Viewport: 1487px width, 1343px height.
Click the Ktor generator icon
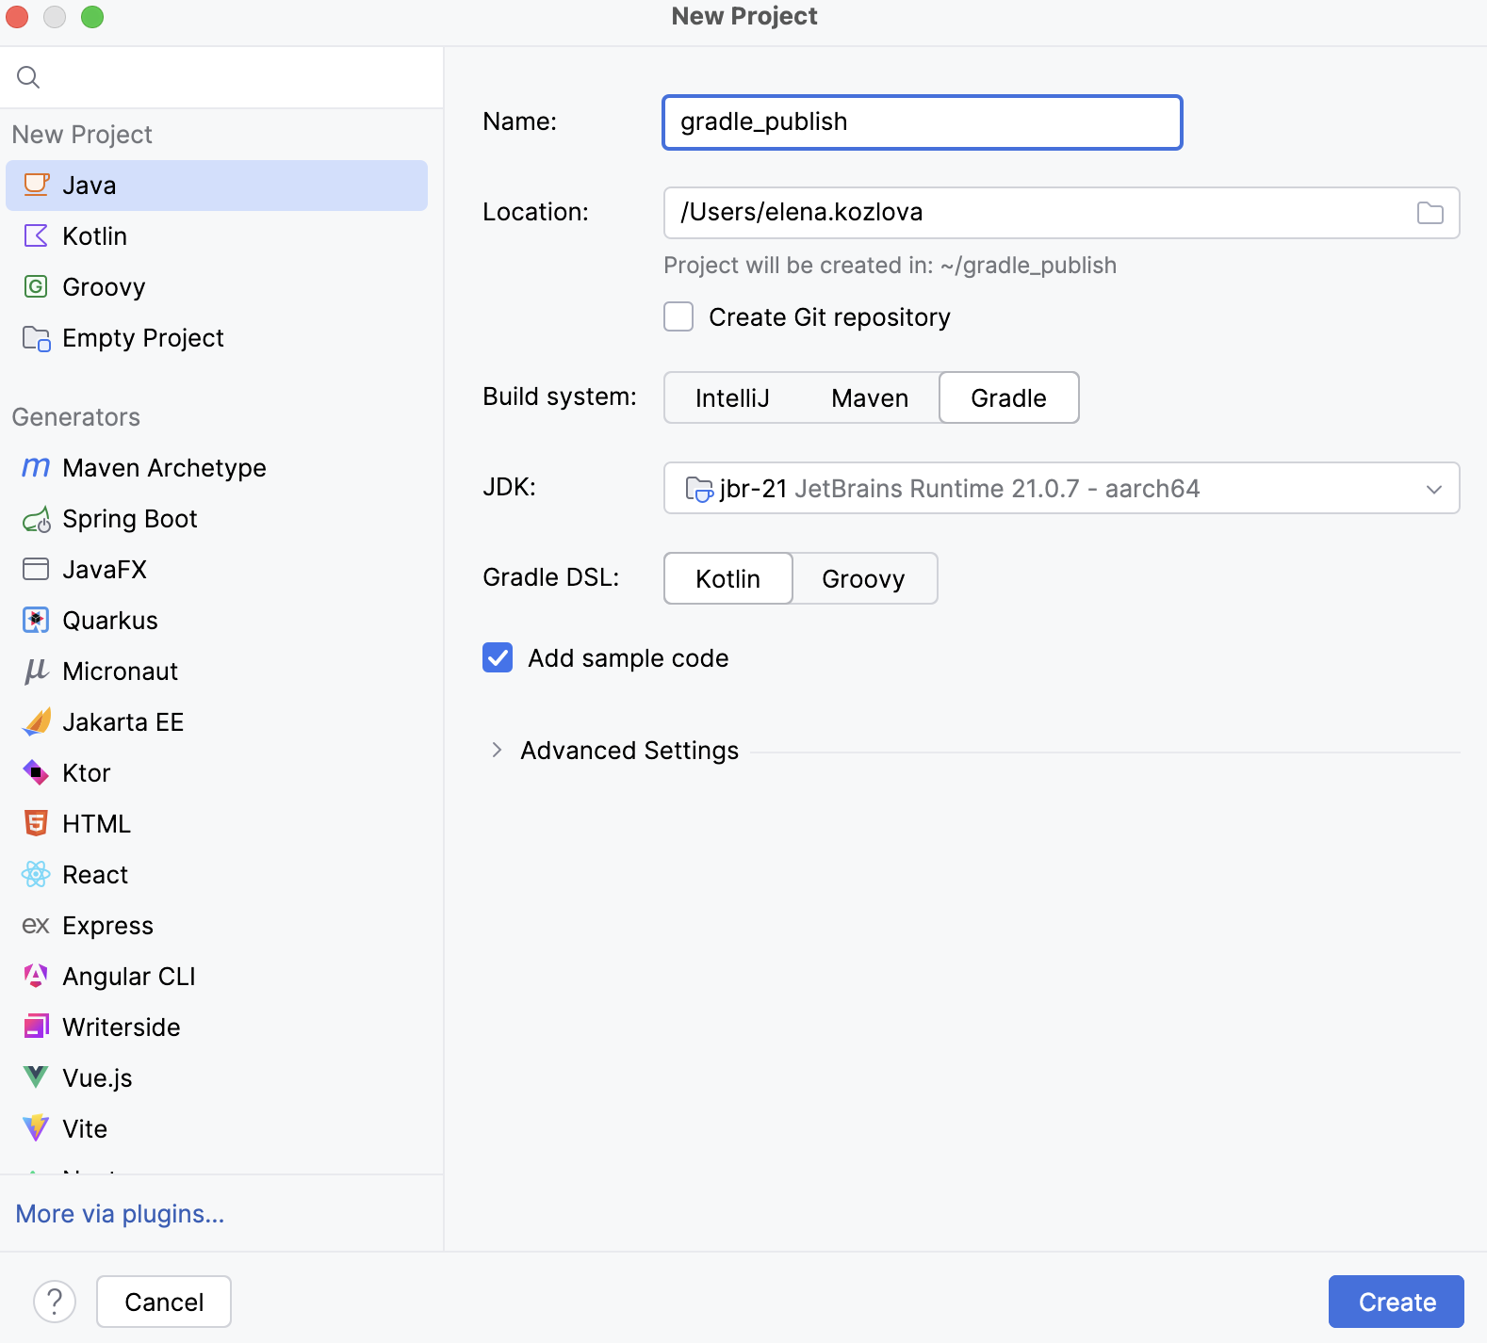[36, 773]
